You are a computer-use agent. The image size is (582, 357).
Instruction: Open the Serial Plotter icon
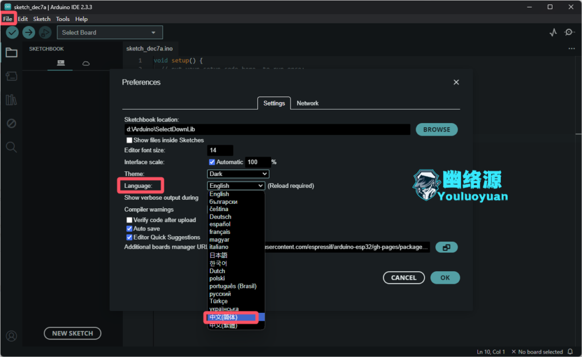(x=554, y=32)
